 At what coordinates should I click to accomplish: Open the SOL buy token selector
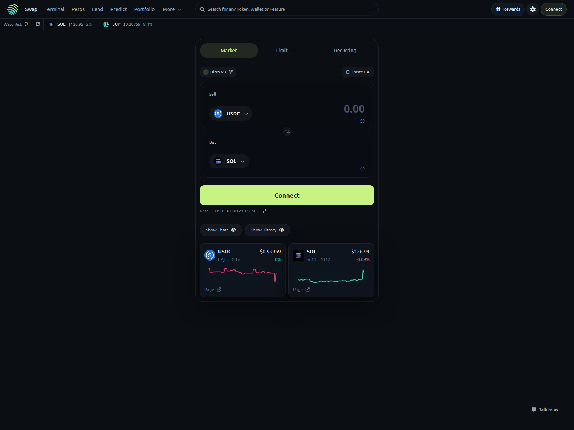pyautogui.click(x=229, y=161)
